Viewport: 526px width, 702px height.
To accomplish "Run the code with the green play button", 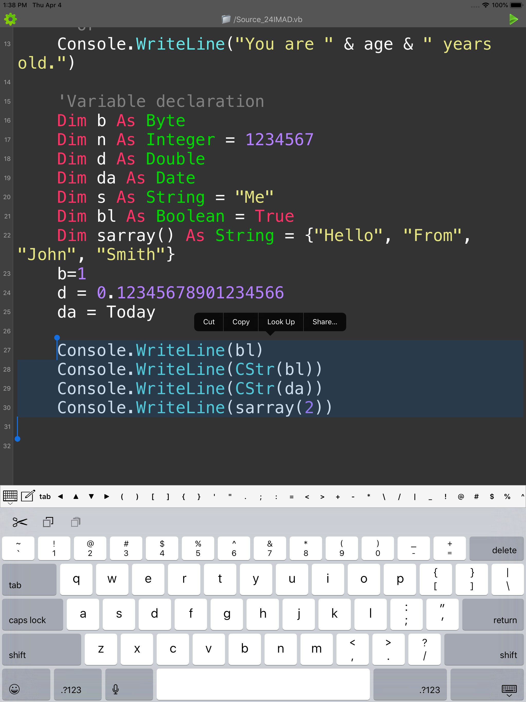I will point(513,19).
